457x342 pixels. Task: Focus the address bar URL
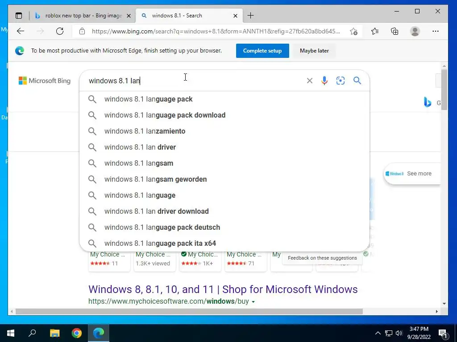point(216,31)
